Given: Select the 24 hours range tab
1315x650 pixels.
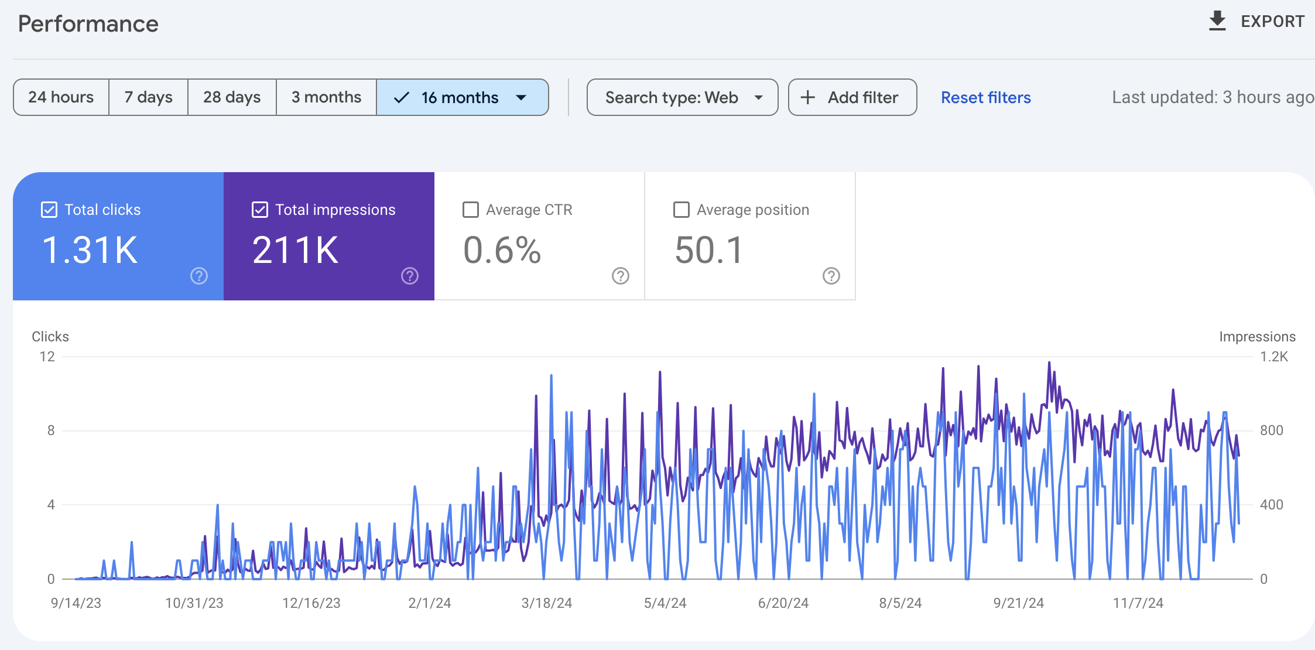Looking at the screenshot, I should point(61,97).
